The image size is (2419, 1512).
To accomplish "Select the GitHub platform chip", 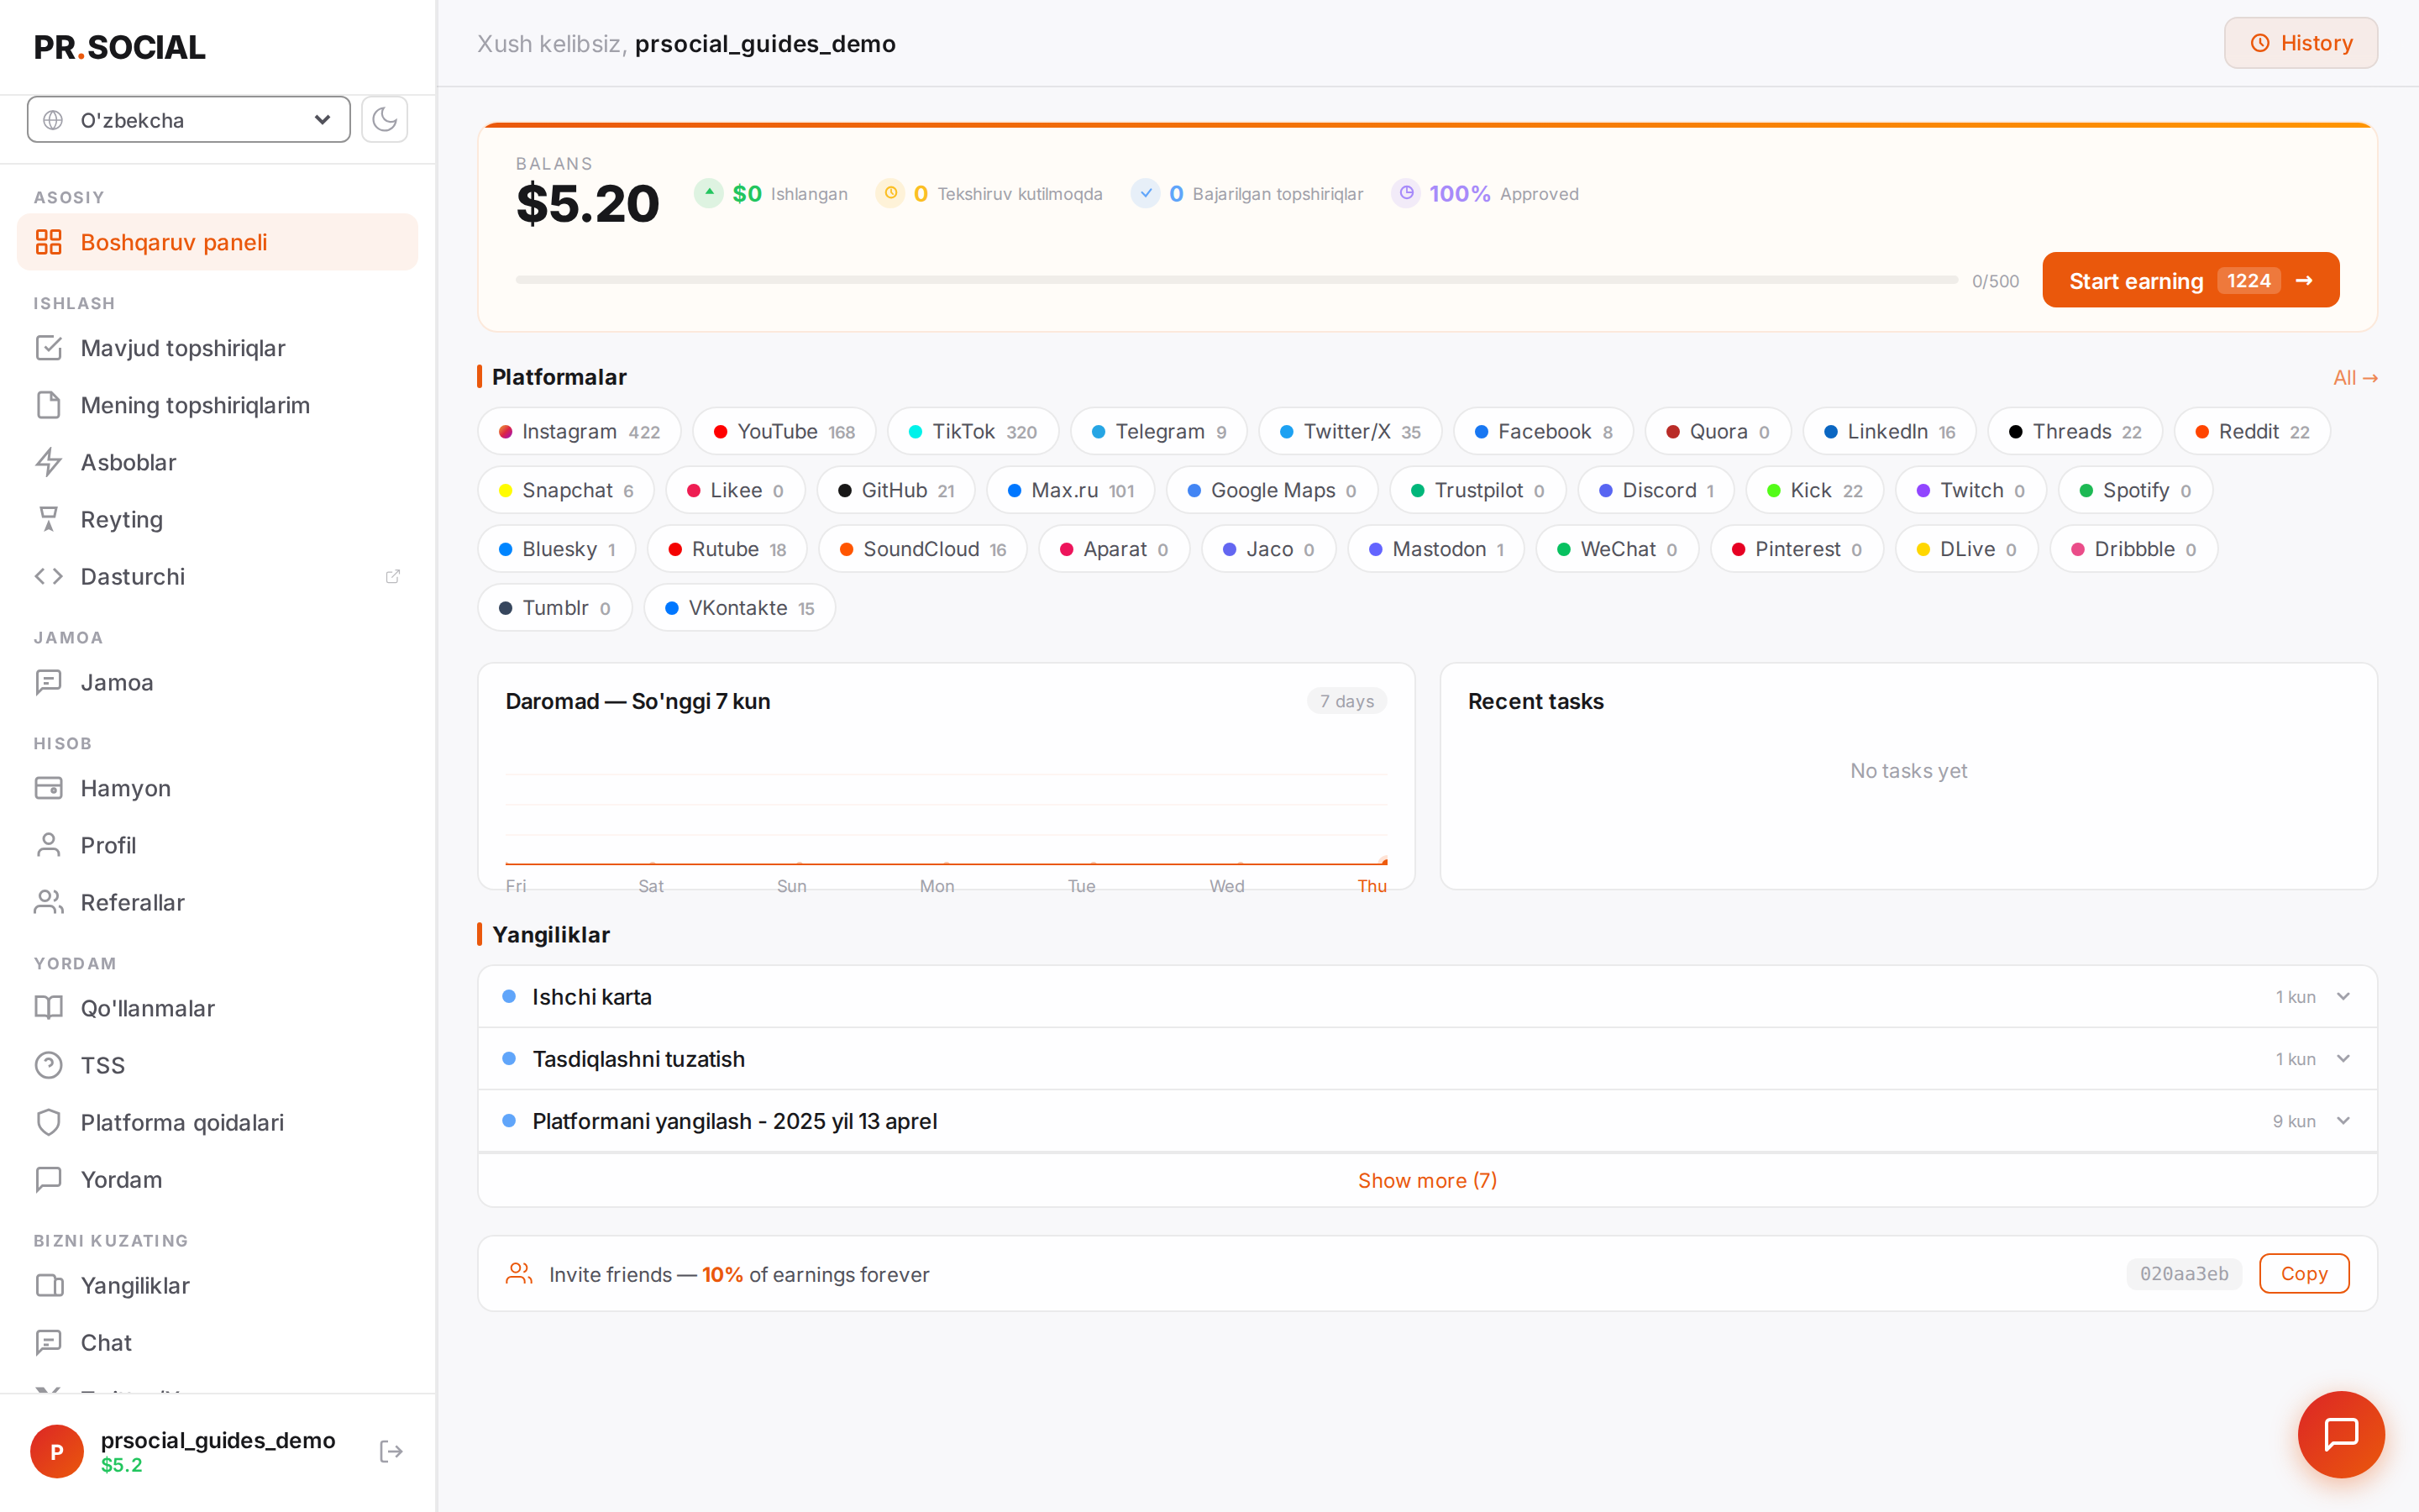I will pos(895,490).
